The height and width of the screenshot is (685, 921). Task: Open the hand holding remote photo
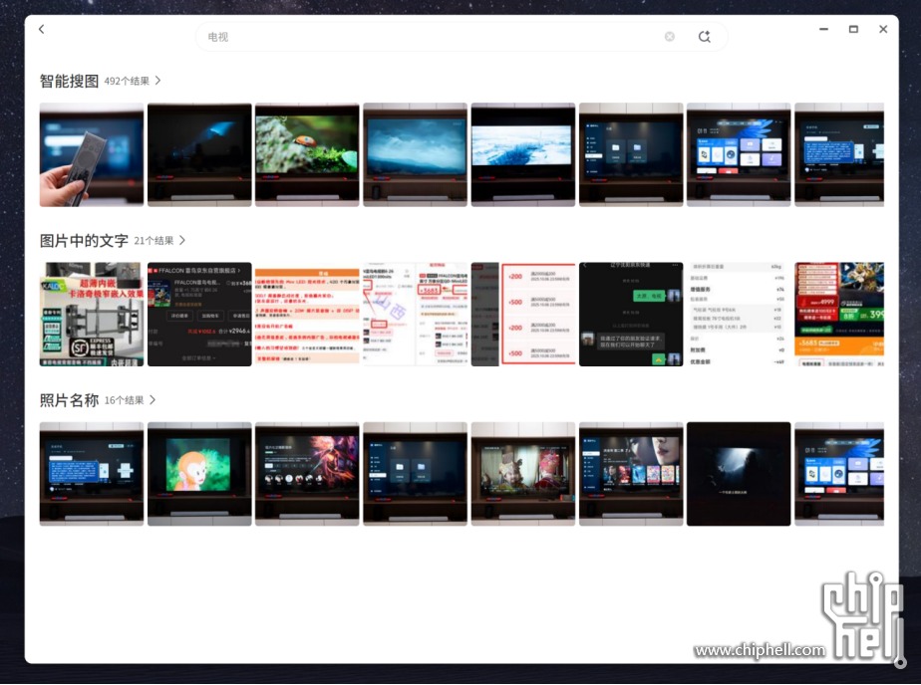coord(92,154)
